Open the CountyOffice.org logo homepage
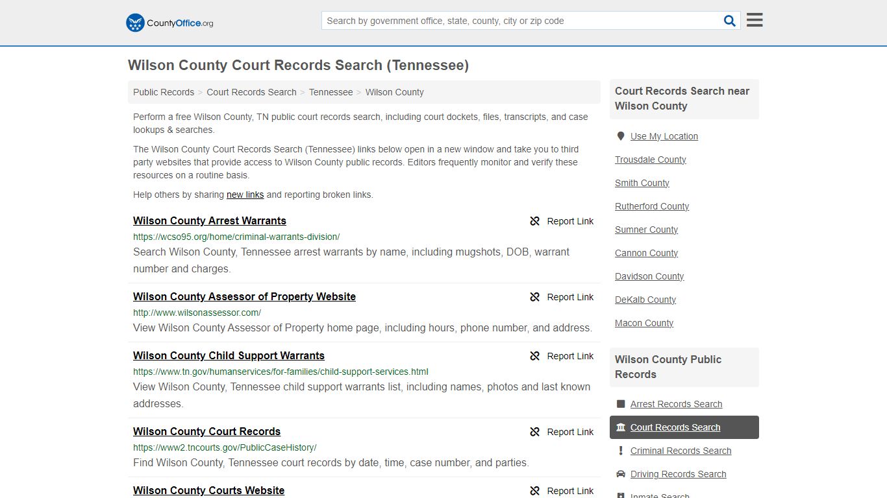887x498 pixels. 169,23
